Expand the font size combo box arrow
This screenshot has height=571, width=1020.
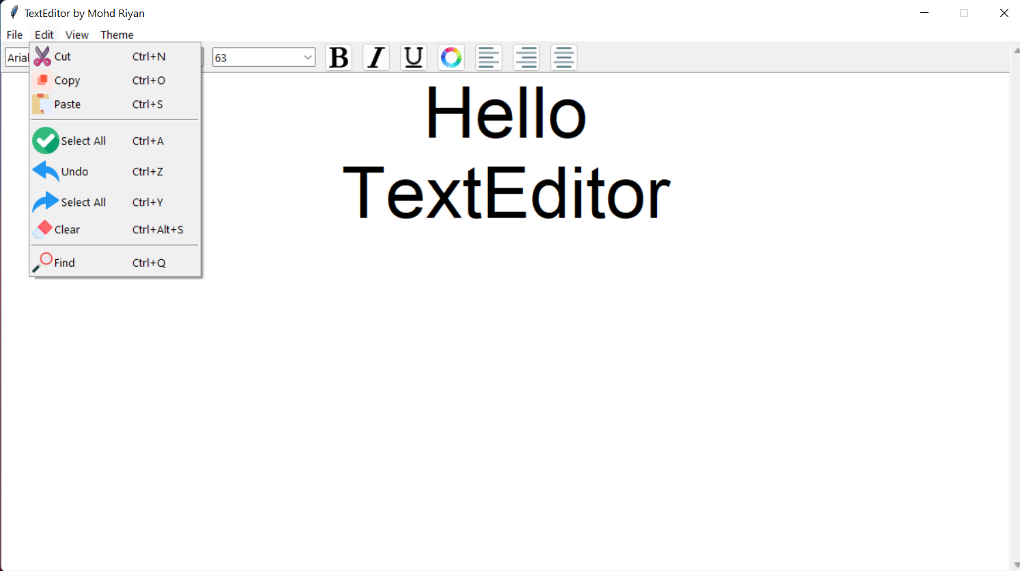(307, 57)
